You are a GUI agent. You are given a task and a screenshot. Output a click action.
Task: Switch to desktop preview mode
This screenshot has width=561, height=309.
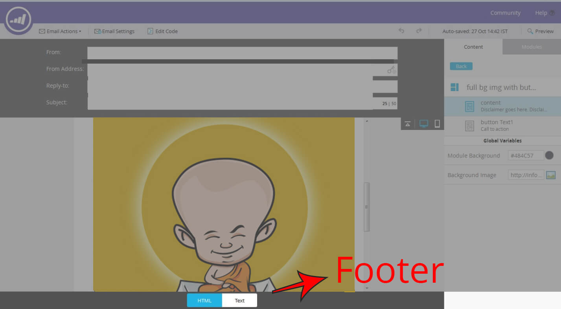click(x=424, y=124)
